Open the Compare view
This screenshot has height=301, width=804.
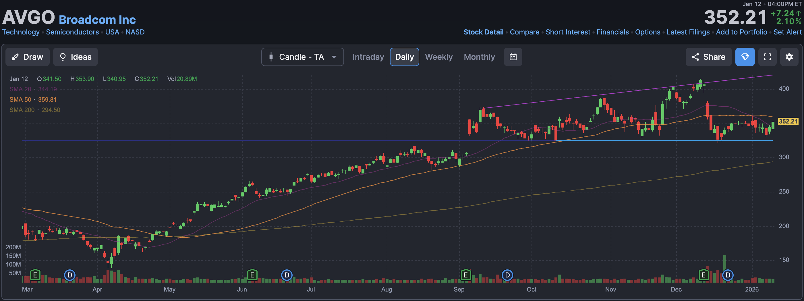pyautogui.click(x=524, y=32)
